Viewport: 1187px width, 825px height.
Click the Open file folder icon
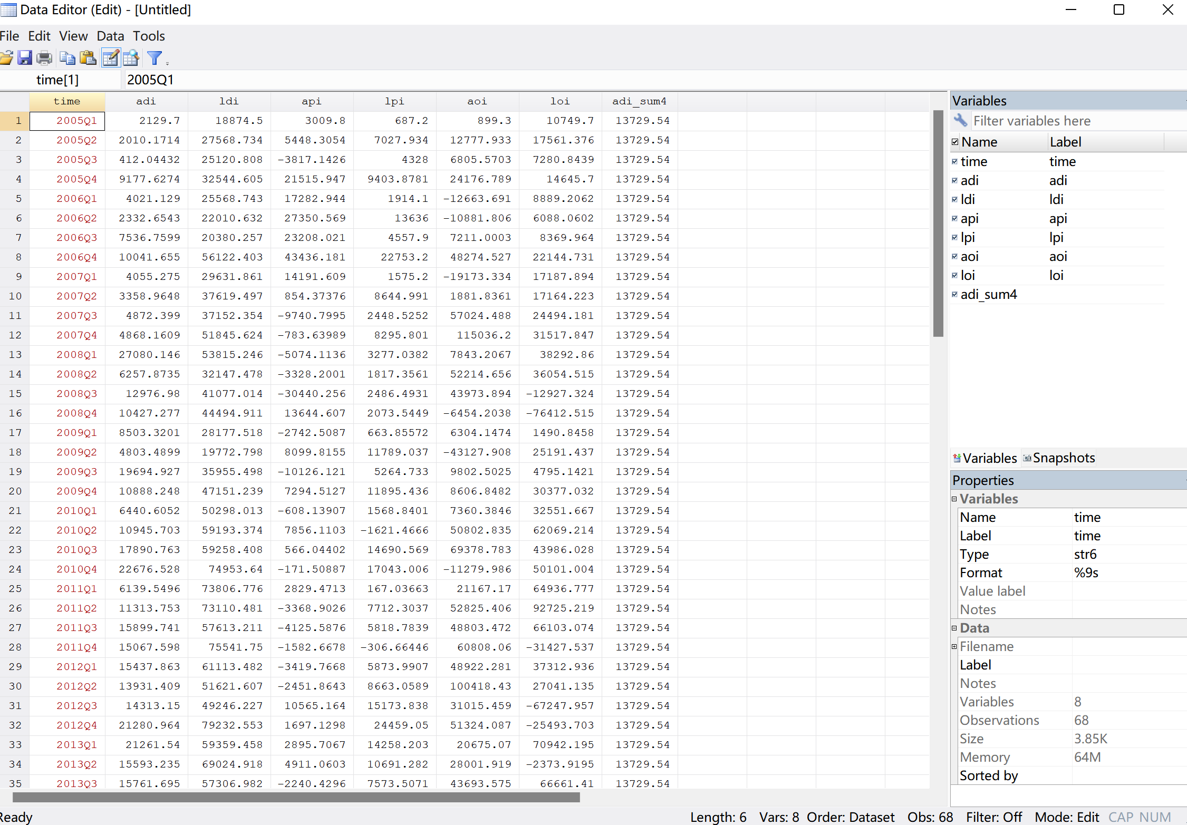pos(6,58)
